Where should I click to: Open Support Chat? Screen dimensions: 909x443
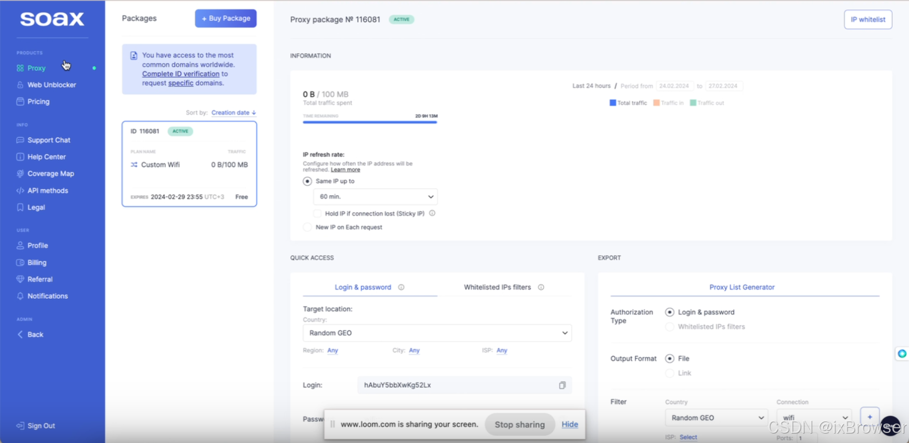click(49, 140)
